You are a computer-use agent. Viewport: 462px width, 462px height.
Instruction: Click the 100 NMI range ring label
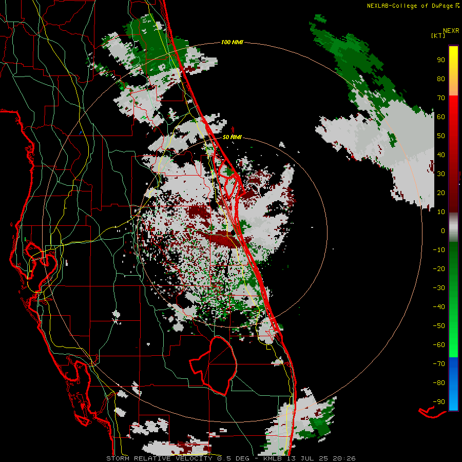pyautogui.click(x=232, y=42)
